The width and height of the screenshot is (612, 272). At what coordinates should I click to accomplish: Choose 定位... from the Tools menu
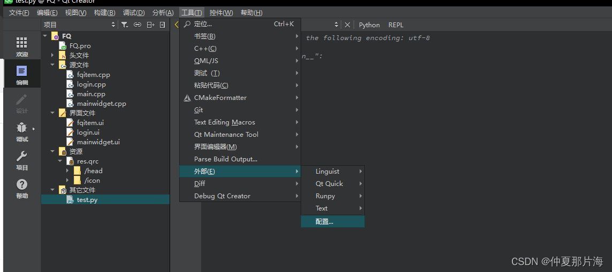pos(240,24)
